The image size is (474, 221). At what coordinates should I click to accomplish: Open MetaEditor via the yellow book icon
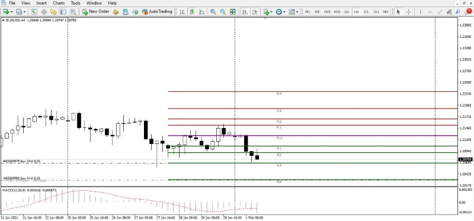tap(116, 12)
